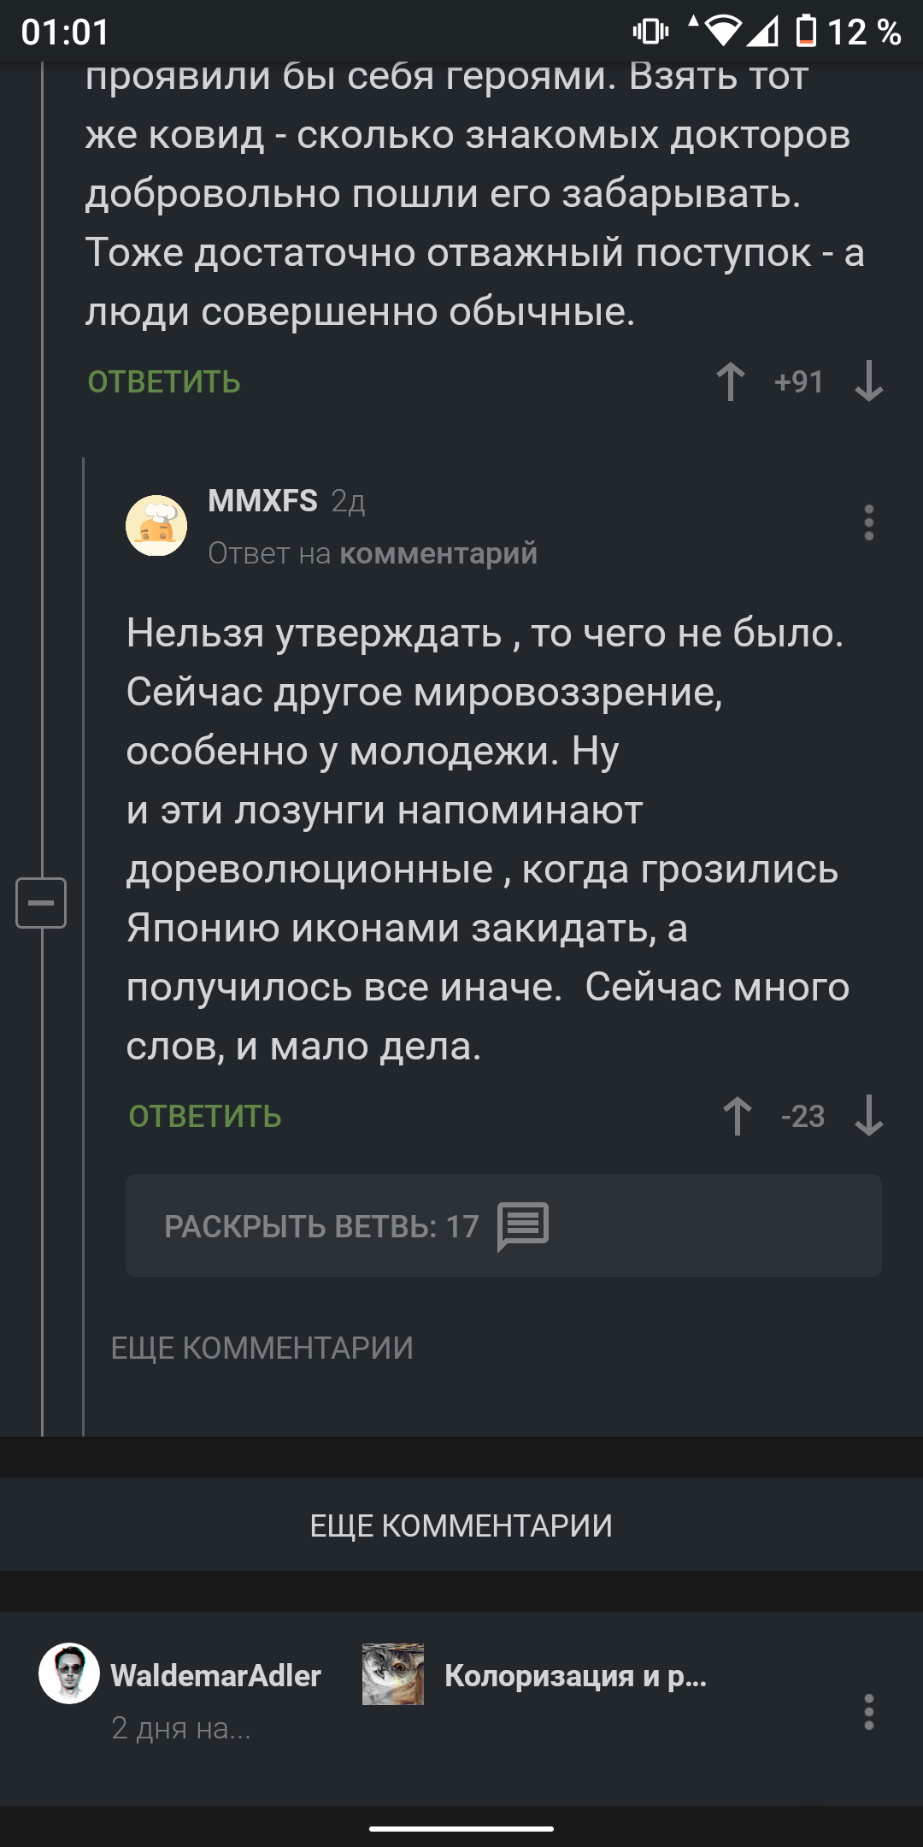The width and height of the screenshot is (923, 1847).
Task: Open three-dot menu next to WaldemarAdler post
Action: point(868,1712)
